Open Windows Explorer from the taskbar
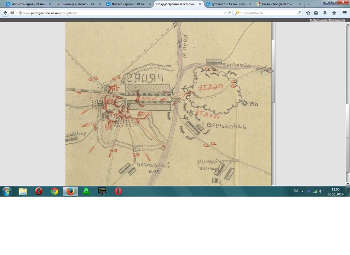Screen dimensions: 350x255 point(23,191)
